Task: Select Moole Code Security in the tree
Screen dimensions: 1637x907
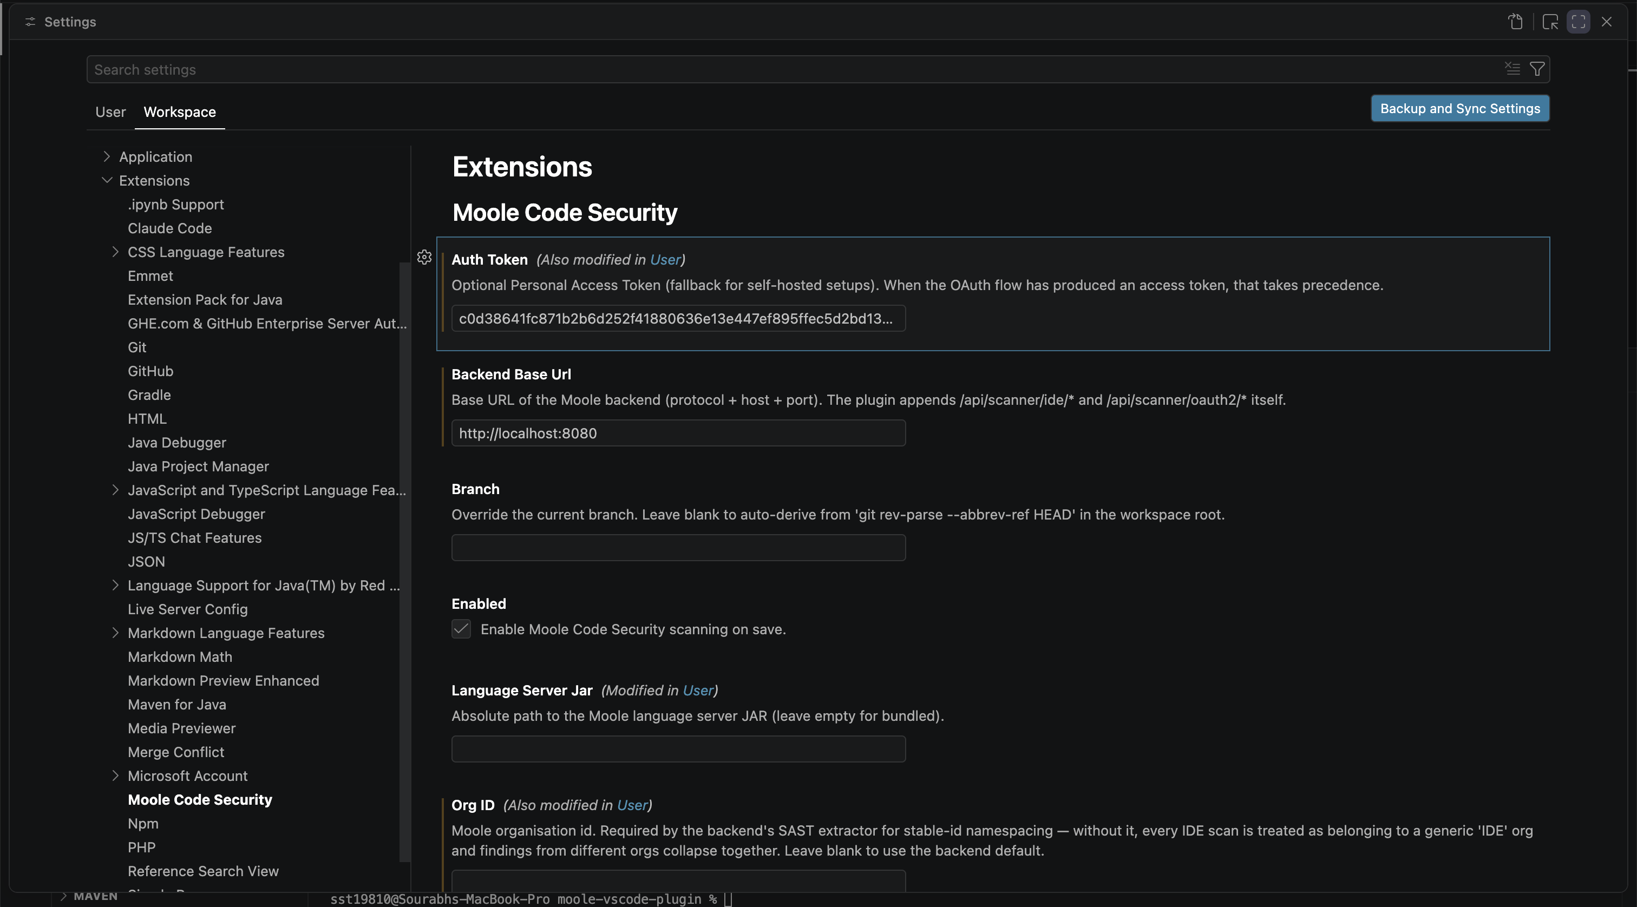Action: (x=200, y=800)
